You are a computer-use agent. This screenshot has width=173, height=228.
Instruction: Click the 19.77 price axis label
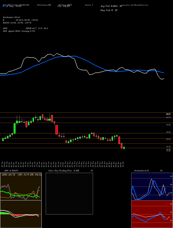click(x=169, y=117)
